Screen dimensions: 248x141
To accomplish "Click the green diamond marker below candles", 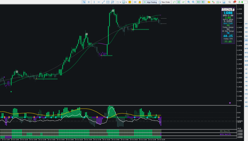I will click(11, 92).
